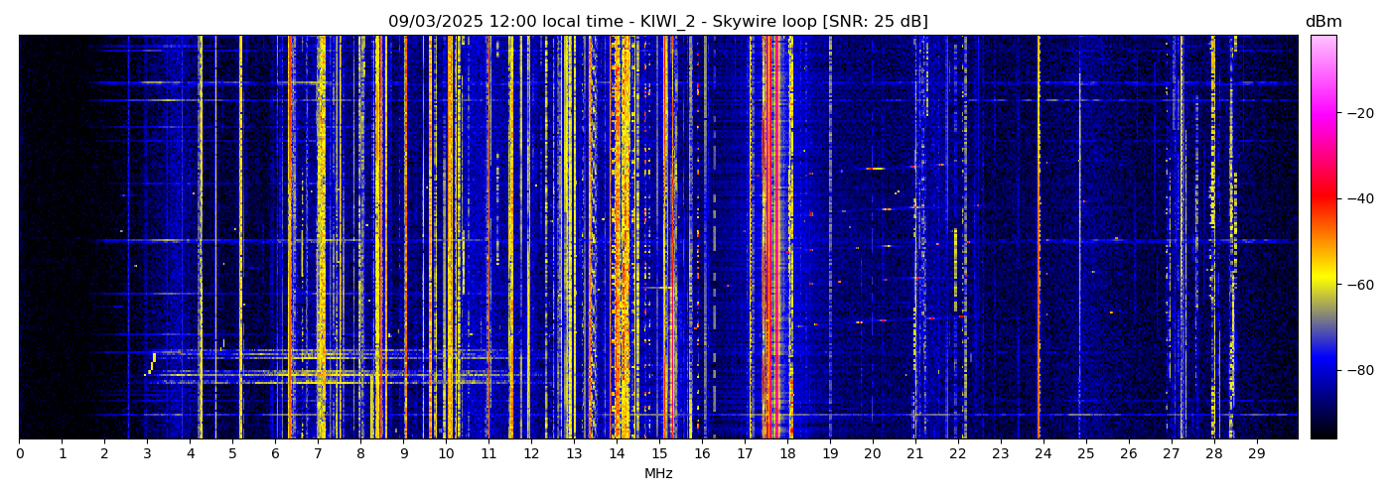Viewport: 1390px width, 496px height.
Task: Click the horizontal burst streak near 20 MHz
Action: pos(875,169)
